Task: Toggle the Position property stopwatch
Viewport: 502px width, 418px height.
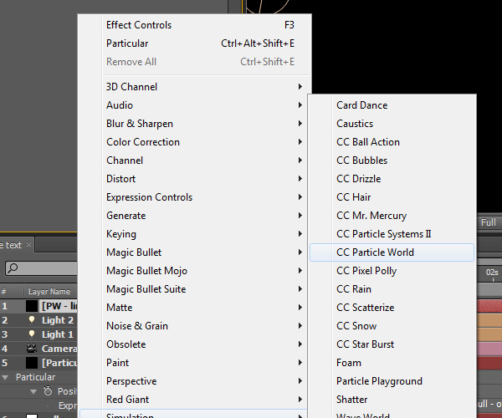Action: [x=48, y=390]
